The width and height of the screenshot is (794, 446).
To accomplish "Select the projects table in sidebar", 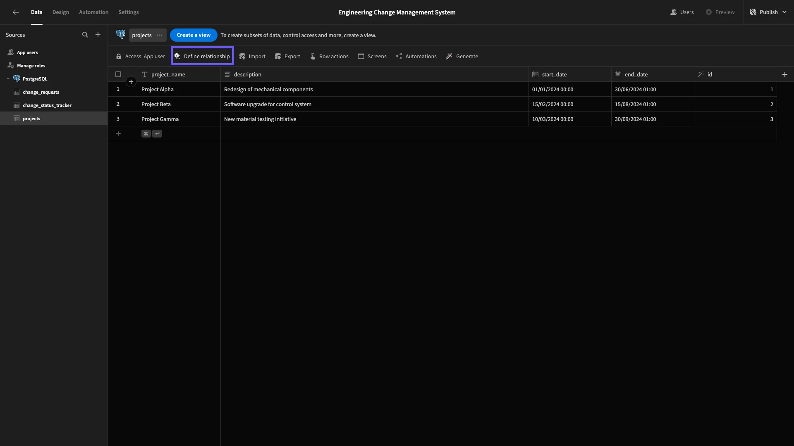I will tap(54, 119).
